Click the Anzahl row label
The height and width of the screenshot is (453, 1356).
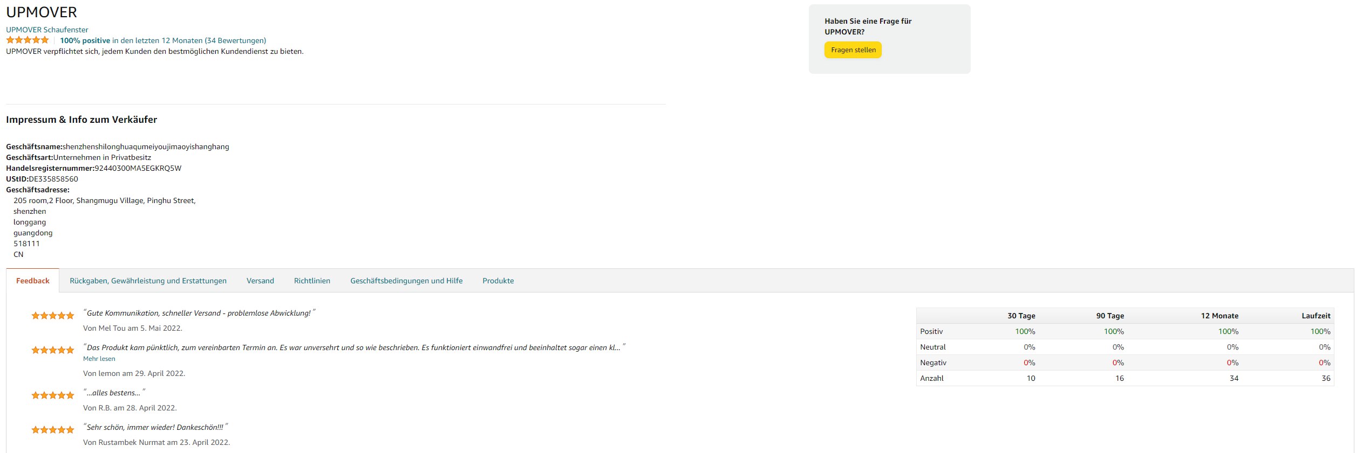click(x=932, y=378)
